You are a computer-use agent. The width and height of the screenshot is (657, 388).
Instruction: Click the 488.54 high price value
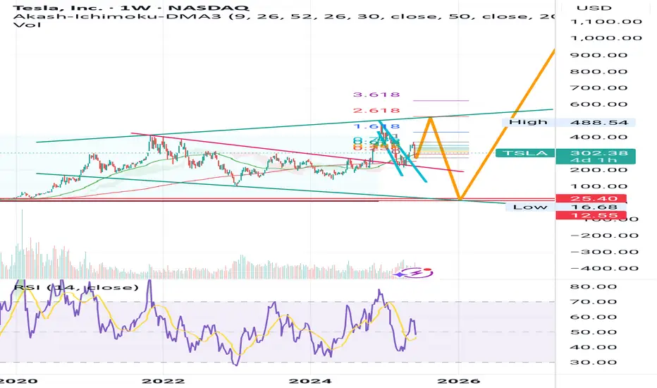[598, 123]
